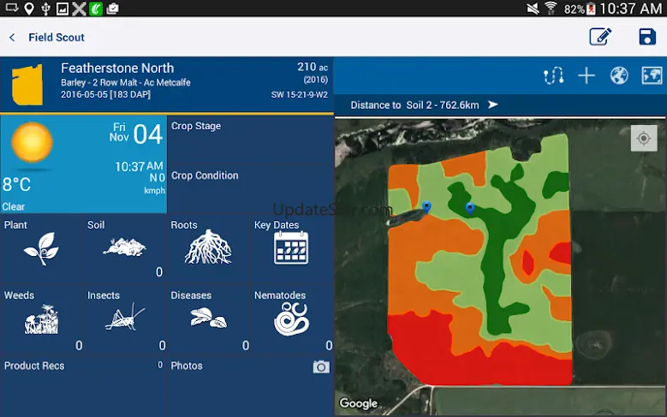Select the left blue map pin marker

tap(426, 208)
